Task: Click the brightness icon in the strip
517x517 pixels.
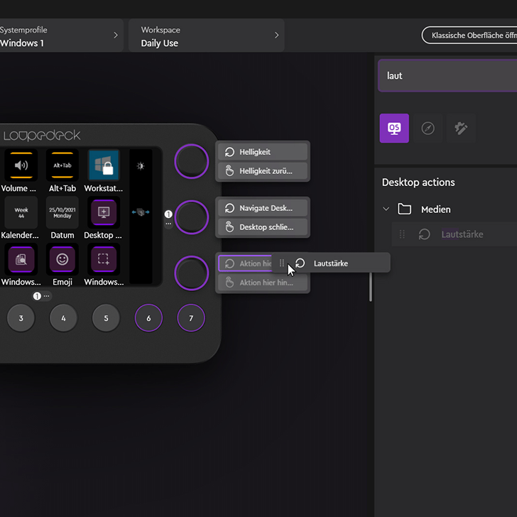Action: click(141, 166)
